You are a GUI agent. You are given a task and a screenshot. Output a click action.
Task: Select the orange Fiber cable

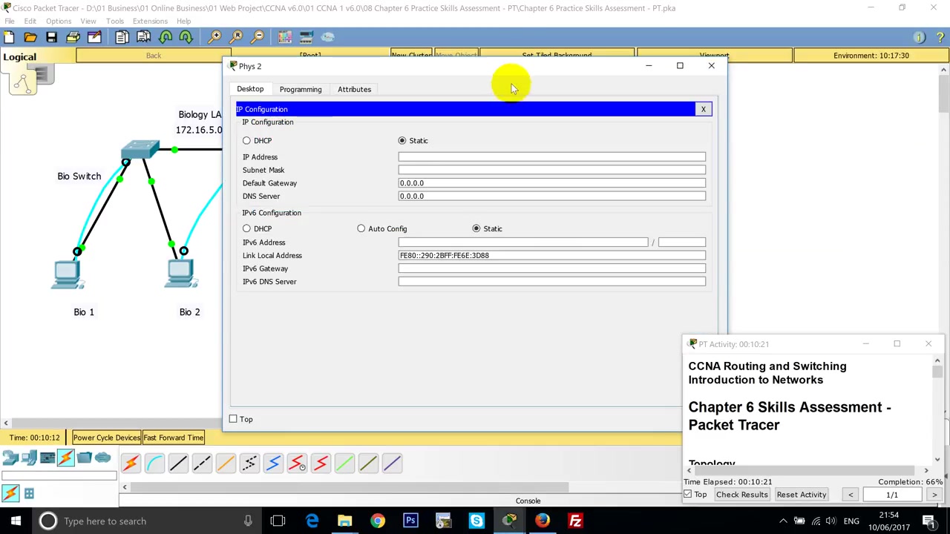click(x=226, y=464)
